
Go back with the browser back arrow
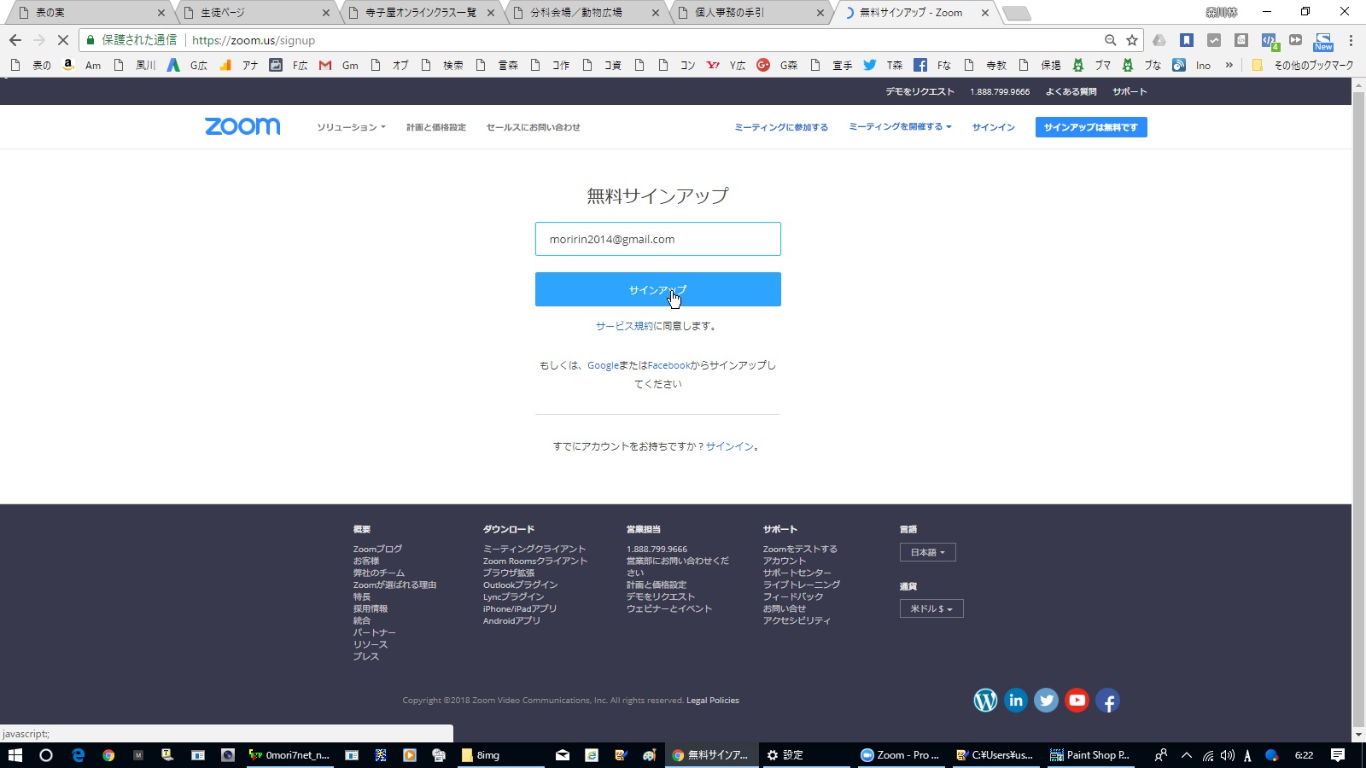[15, 40]
